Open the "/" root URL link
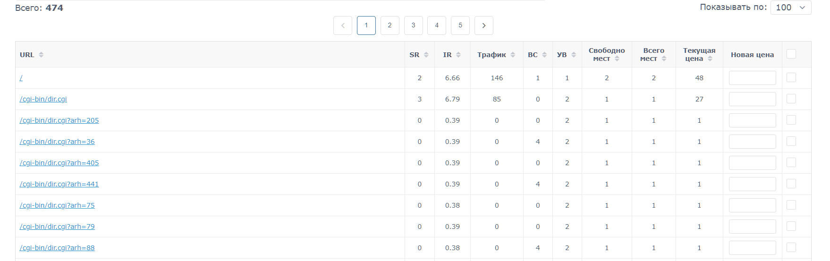This screenshot has width=830, height=261. click(21, 78)
